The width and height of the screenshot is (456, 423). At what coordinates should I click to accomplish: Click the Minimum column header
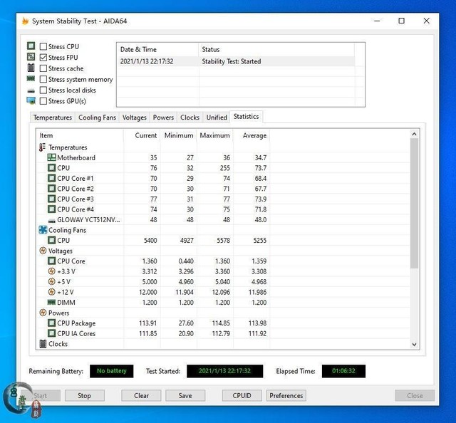pyautogui.click(x=179, y=136)
